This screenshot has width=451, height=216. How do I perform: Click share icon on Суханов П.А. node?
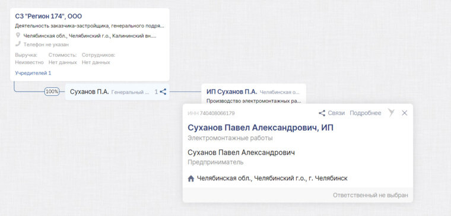163,92
